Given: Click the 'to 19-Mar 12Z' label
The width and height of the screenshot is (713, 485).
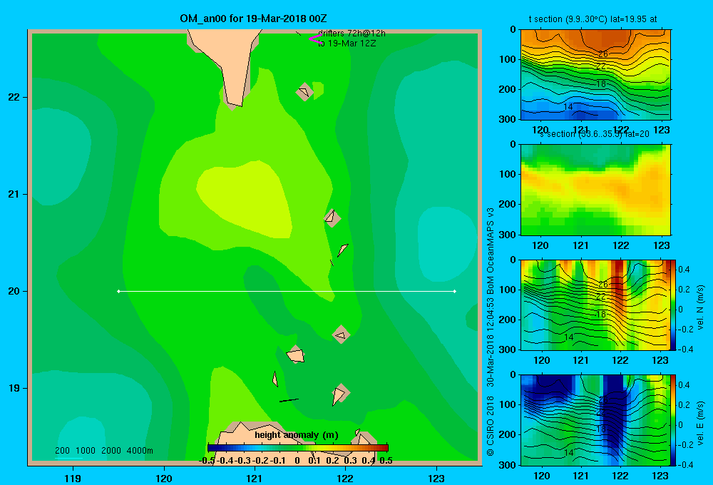Looking at the screenshot, I should [347, 44].
